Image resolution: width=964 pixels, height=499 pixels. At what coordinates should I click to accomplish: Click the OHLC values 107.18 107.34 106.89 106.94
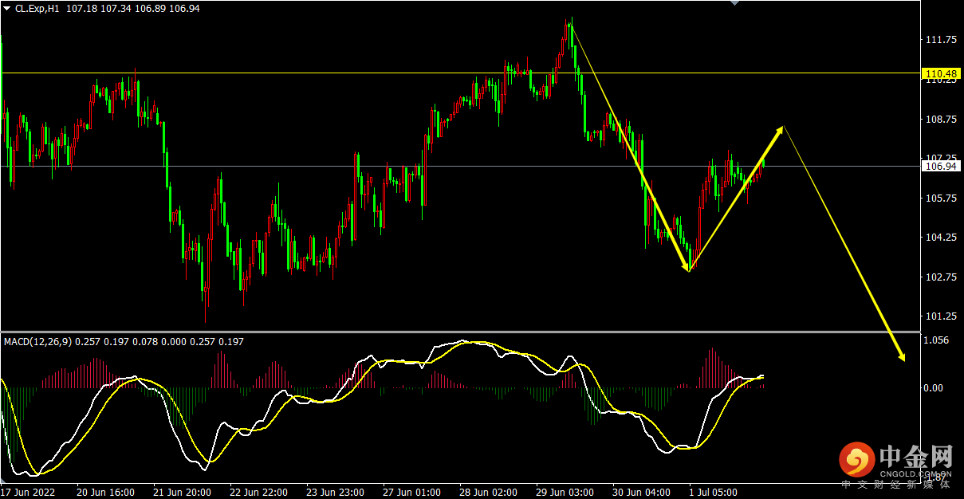(x=132, y=8)
